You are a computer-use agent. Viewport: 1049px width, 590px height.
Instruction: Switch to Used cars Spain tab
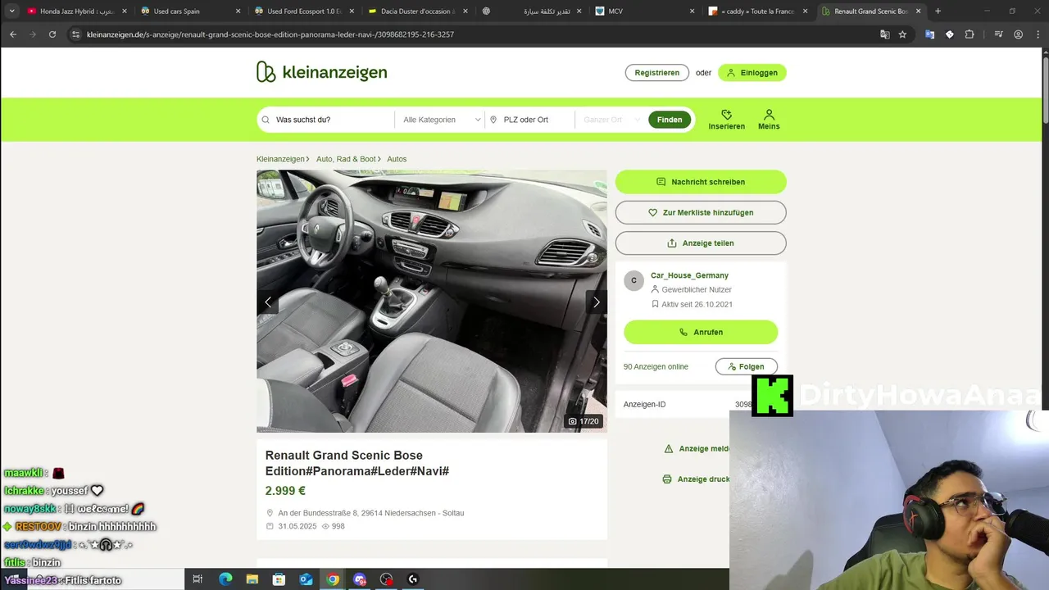coord(189,11)
